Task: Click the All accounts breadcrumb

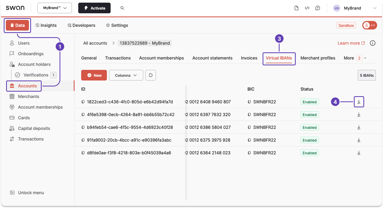Action: [x=95, y=43]
